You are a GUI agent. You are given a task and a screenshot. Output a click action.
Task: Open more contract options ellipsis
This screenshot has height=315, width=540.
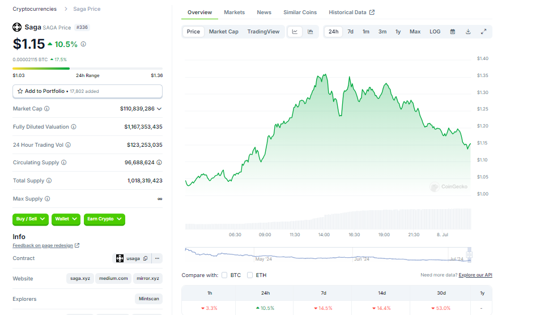click(158, 258)
